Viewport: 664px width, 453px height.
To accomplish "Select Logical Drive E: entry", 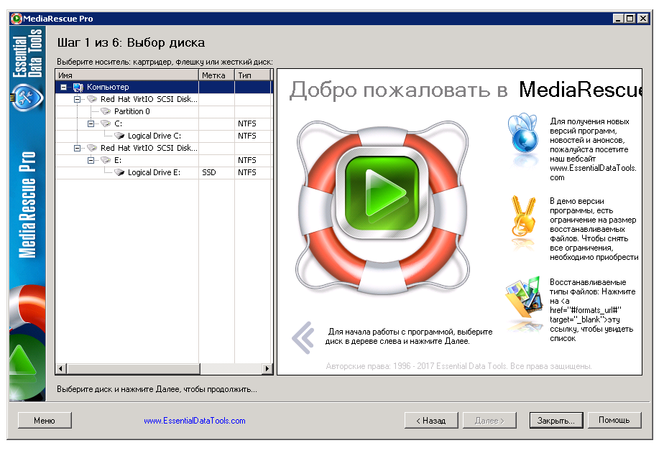I will [154, 173].
